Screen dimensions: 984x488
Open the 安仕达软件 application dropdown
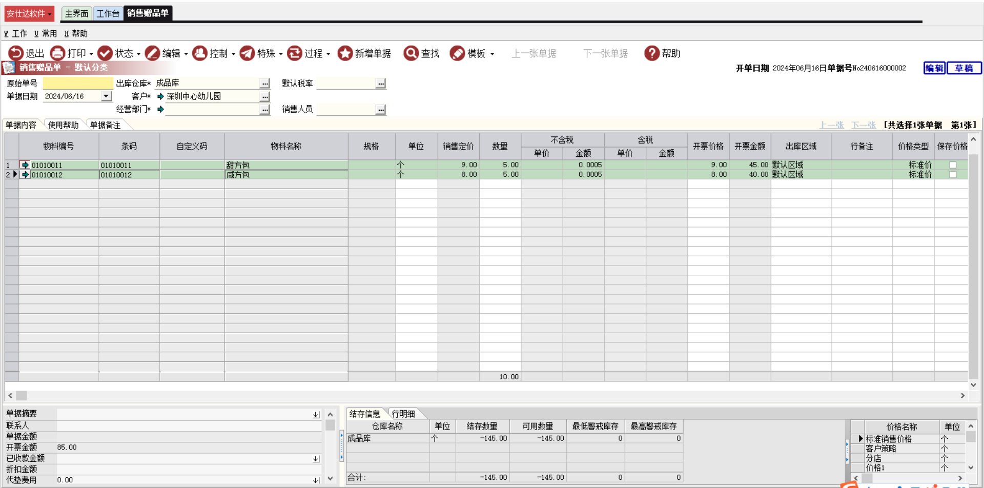pos(29,14)
